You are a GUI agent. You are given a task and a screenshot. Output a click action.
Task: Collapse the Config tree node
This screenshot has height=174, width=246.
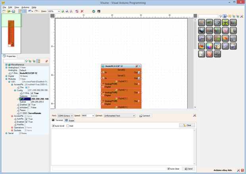[x=15, y=90]
